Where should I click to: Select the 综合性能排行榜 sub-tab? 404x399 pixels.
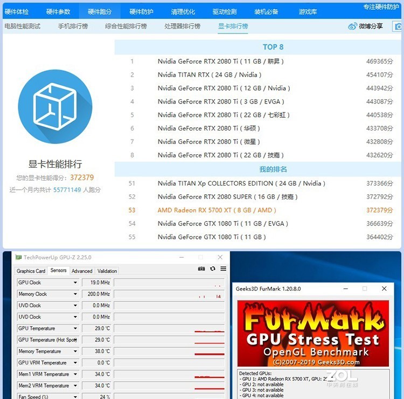126,26
